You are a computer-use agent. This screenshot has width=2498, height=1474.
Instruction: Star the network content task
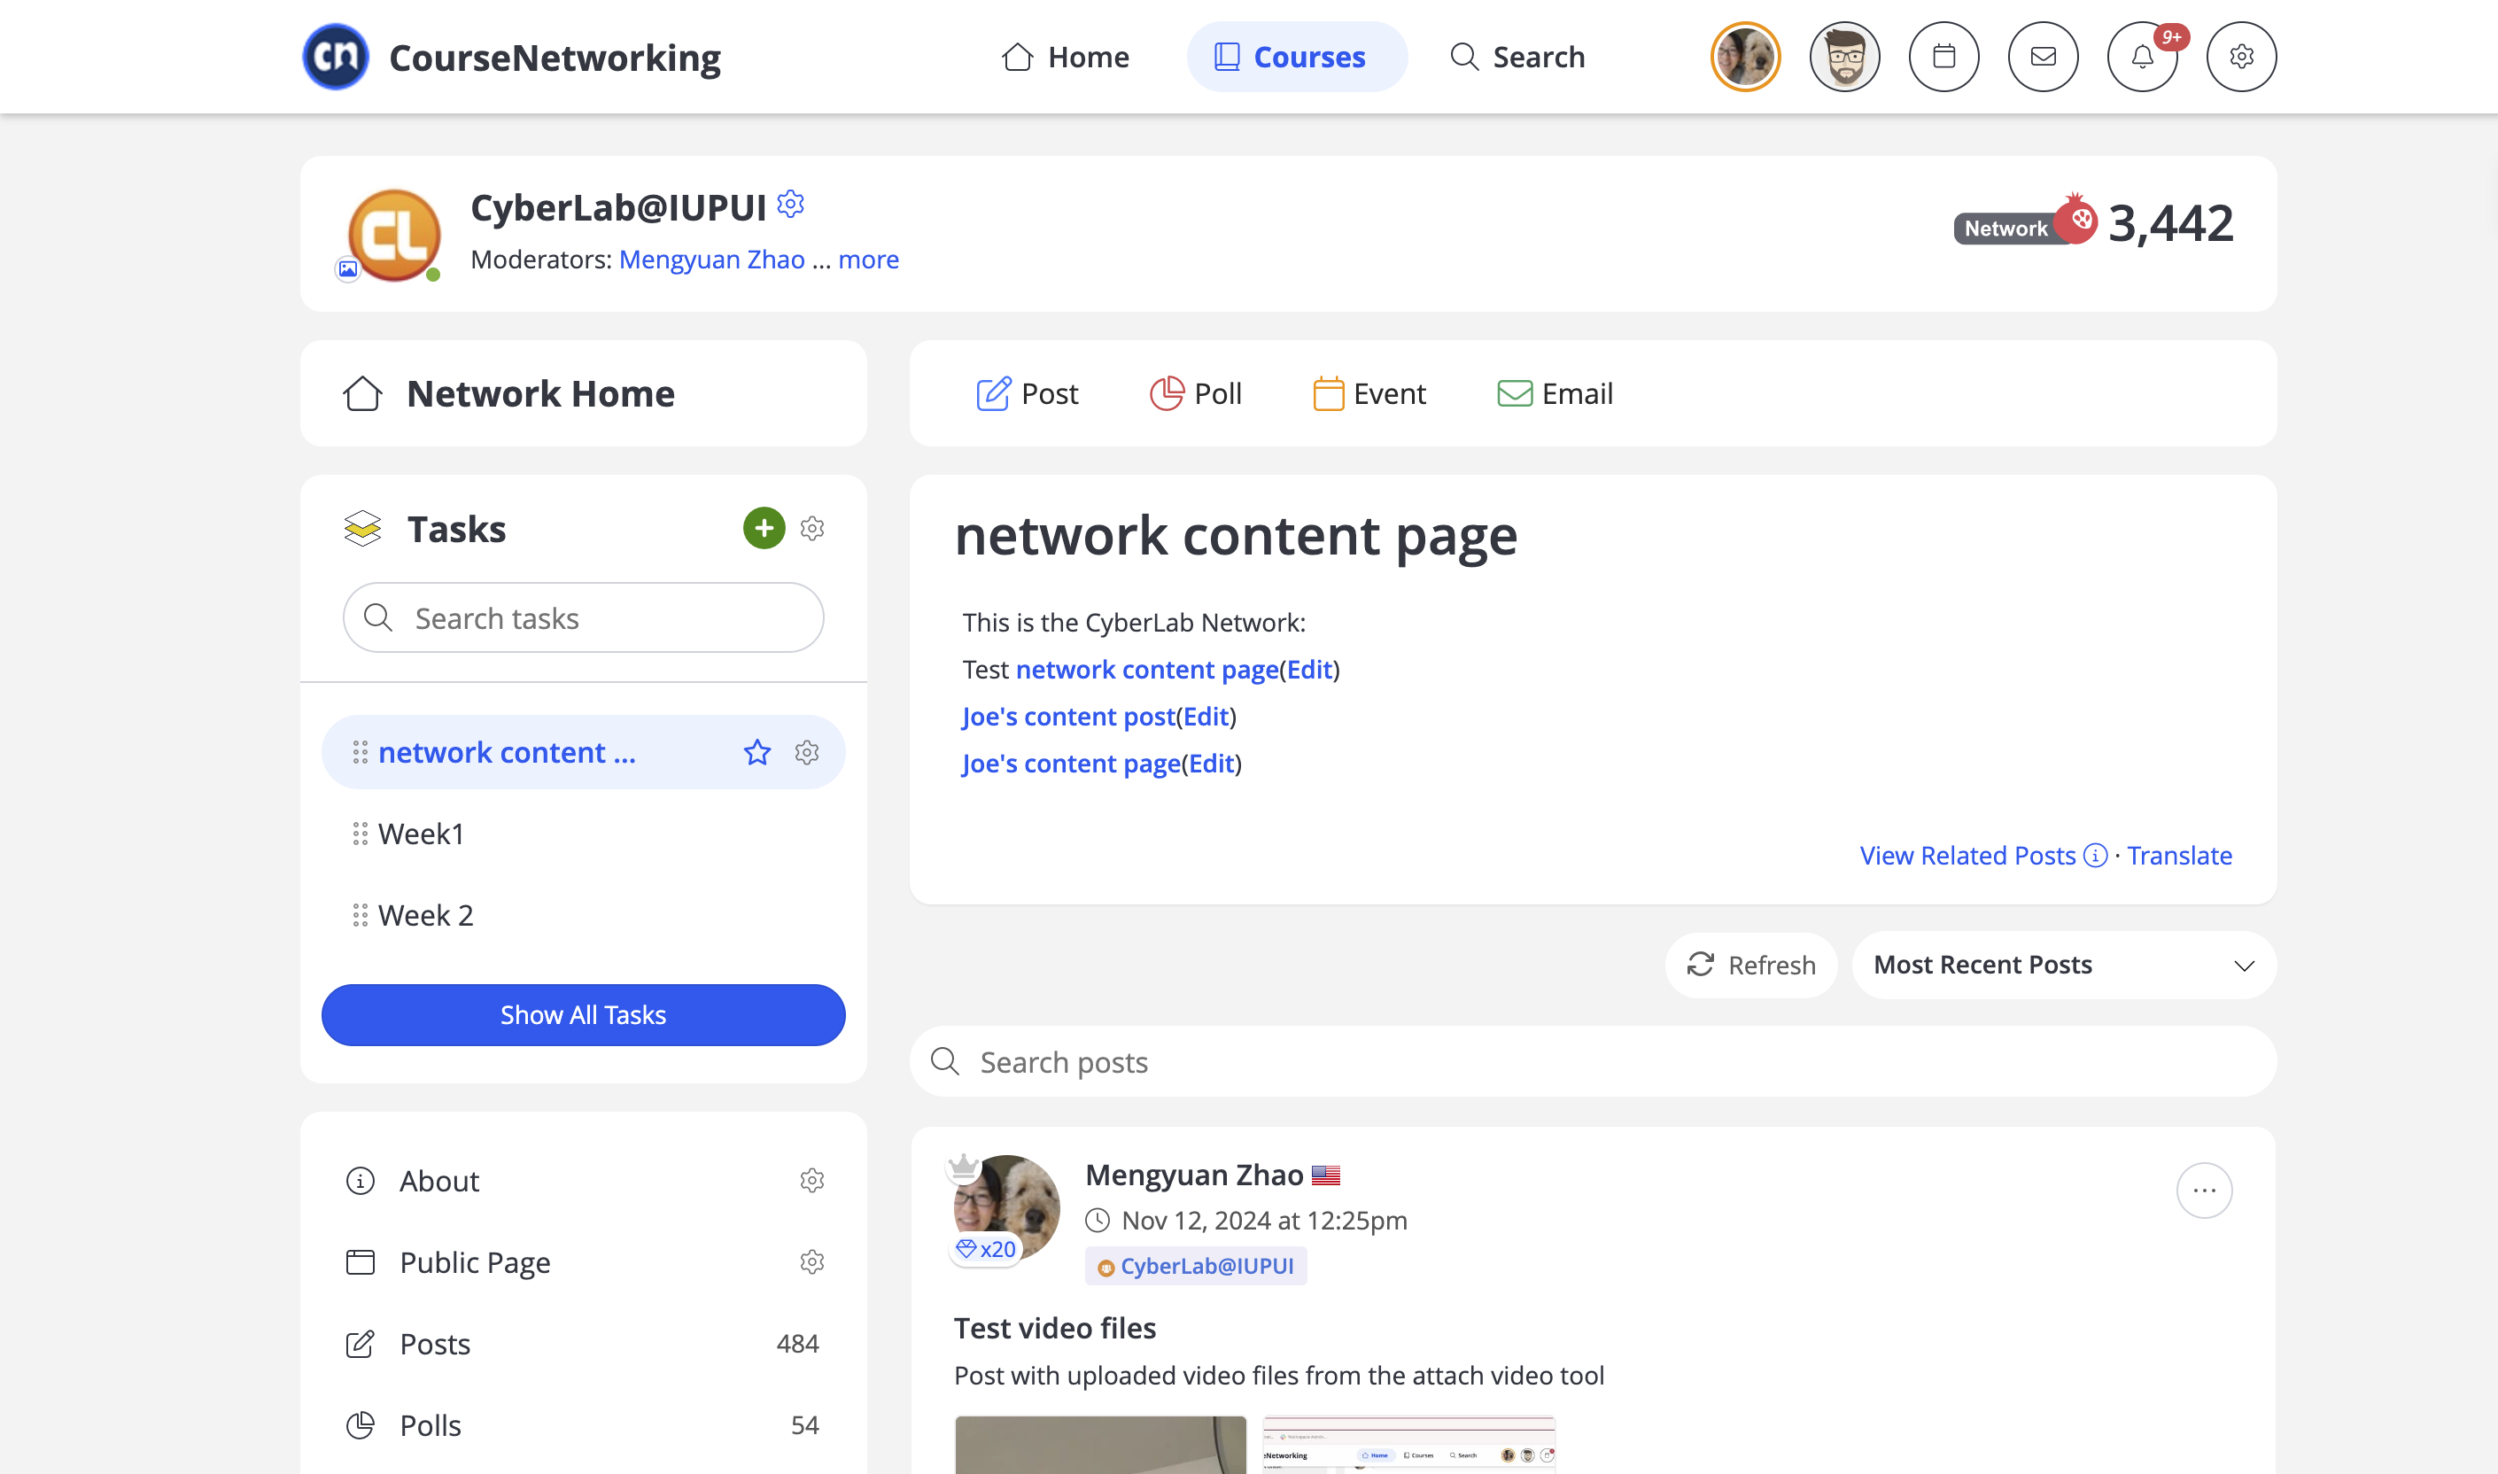coord(756,752)
